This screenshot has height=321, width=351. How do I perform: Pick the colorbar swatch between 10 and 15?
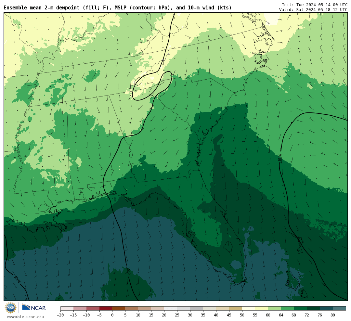[145, 309]
